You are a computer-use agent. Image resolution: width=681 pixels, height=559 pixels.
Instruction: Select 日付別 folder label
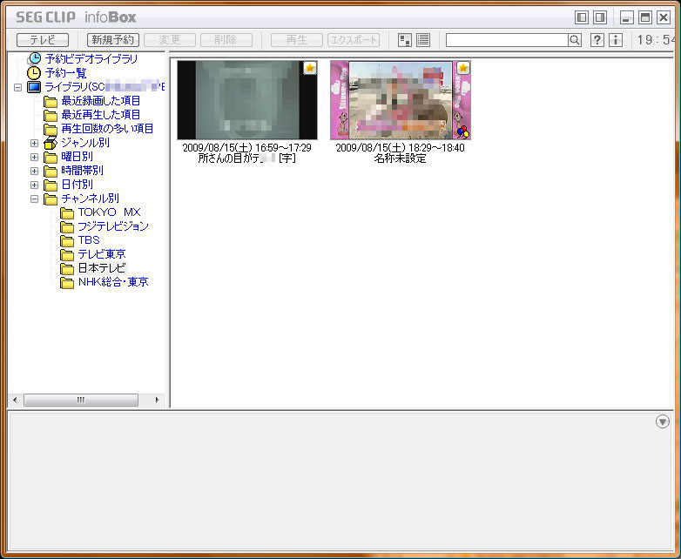coord(77,185)
